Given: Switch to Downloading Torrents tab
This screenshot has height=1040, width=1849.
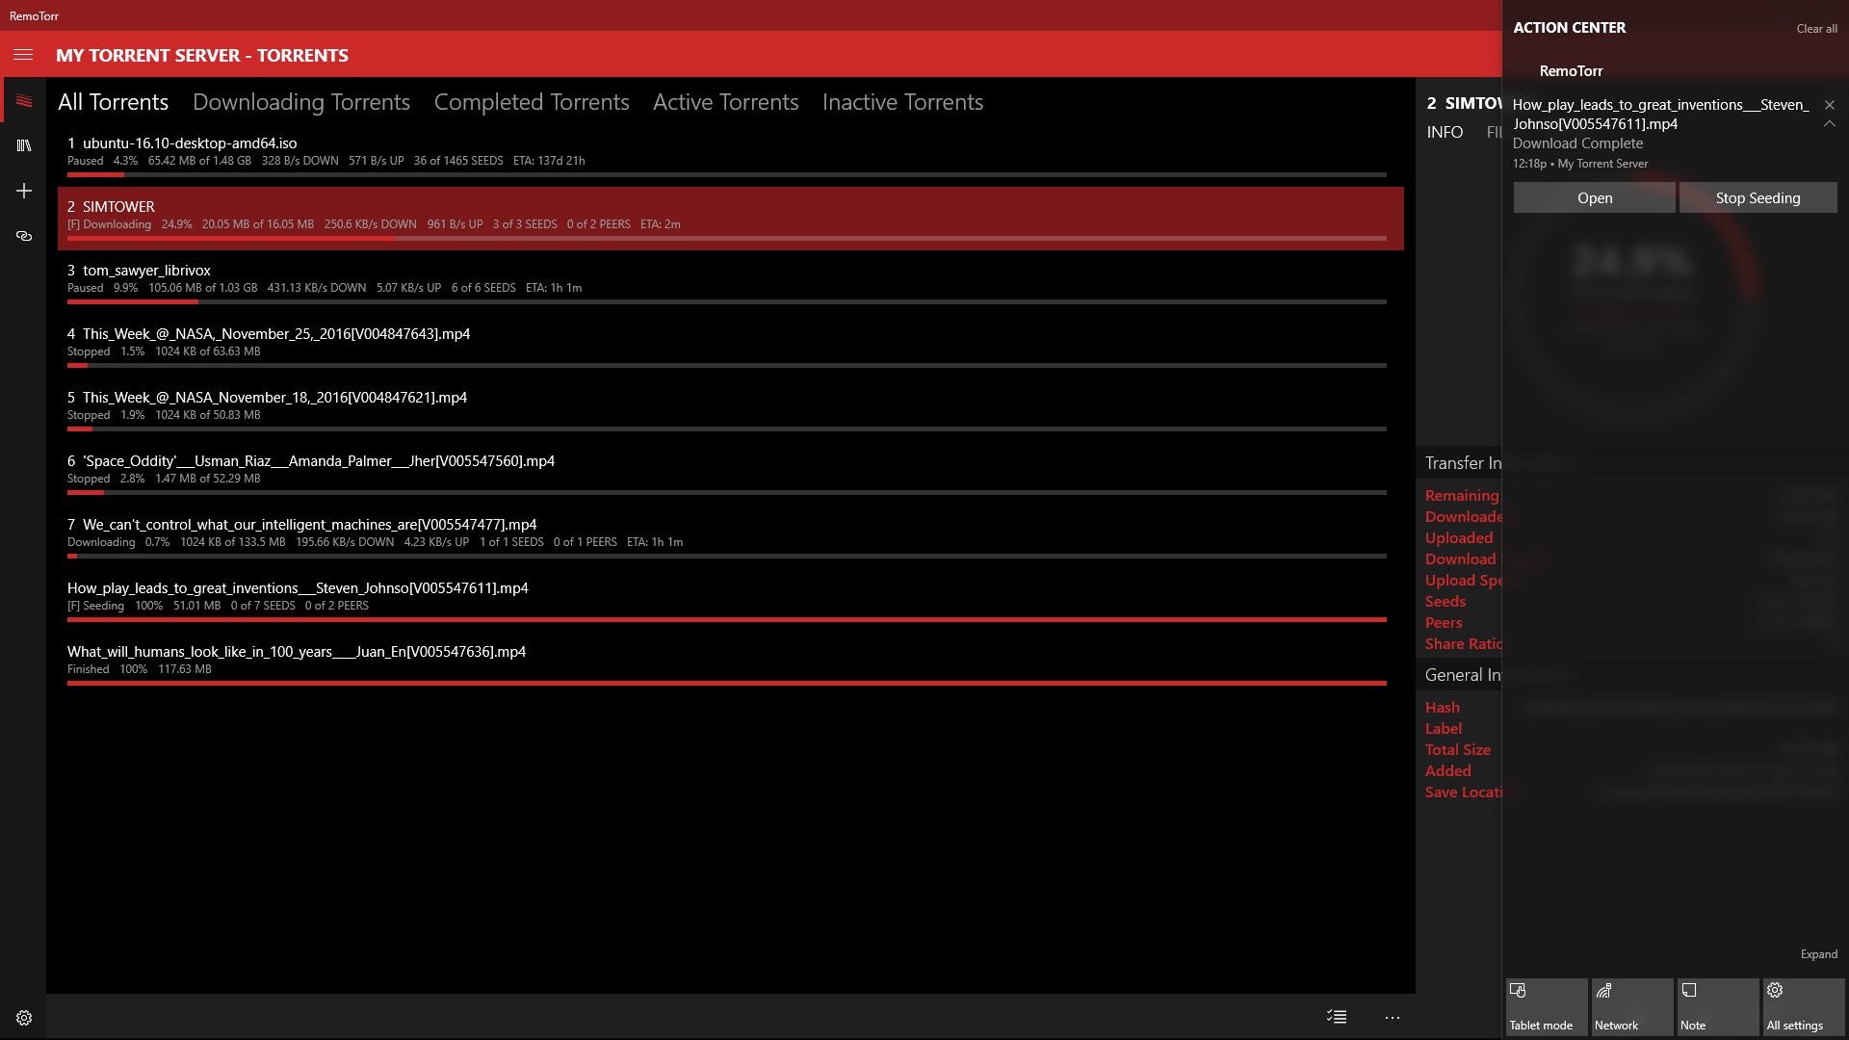Looking at the screenshot, I should [x=301, y=102].
